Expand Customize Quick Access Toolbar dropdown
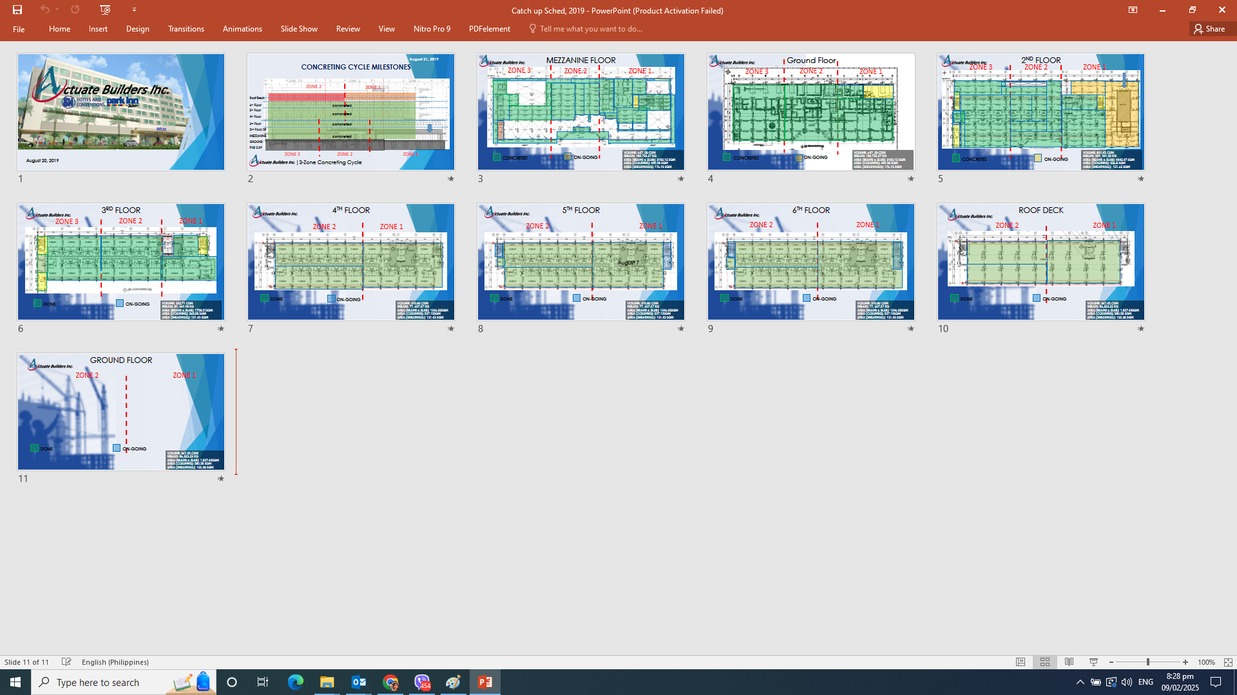This screenshot has width=1237, height=695. click(x=134, y=10)
